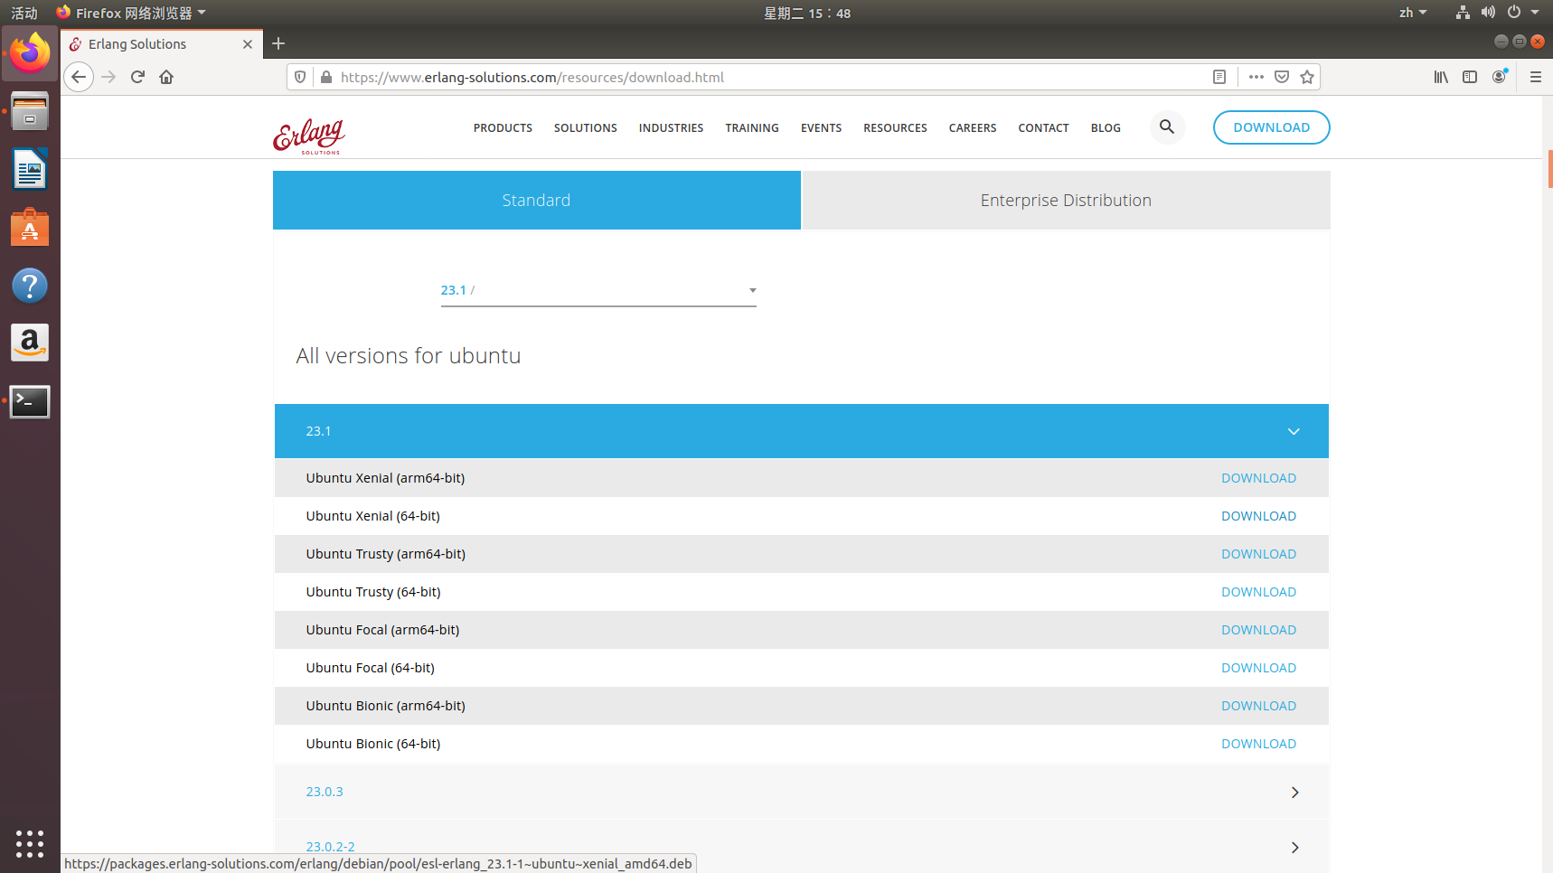Switch to the Standard tab

[x=536, y=200]
